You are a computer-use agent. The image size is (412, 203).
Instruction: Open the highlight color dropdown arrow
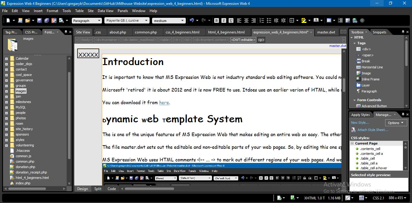[x=309, y=20]
